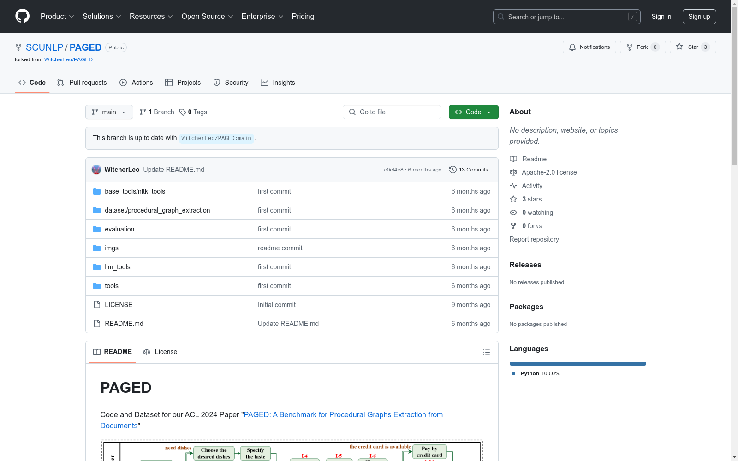The height and width of the screenshot is (461, 738).
Task: Click WitcherLeo's avatar image
Action: [x=96, y=170]
